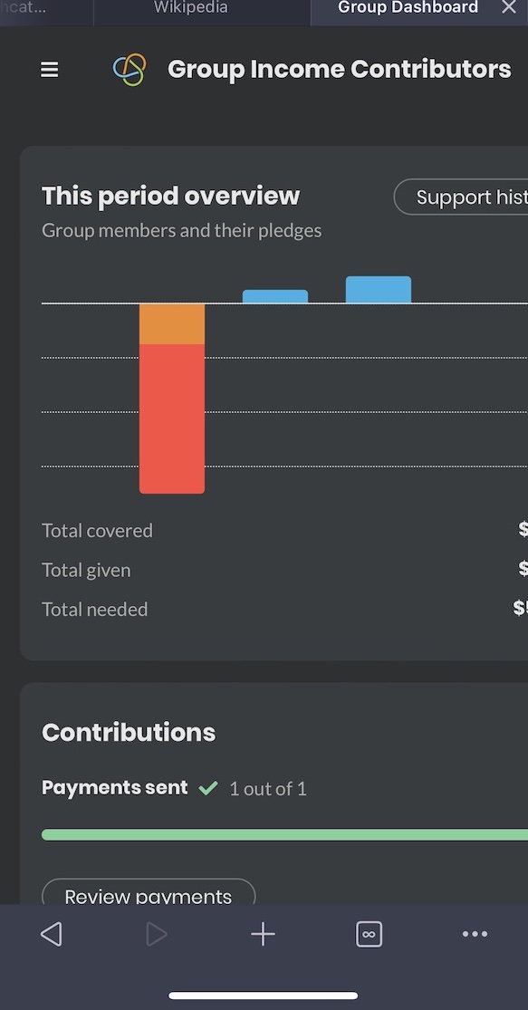Select the Group Dashboard tab
Image resolution: width=528 pixels, height=1010 pixels.
coord(407,9)
